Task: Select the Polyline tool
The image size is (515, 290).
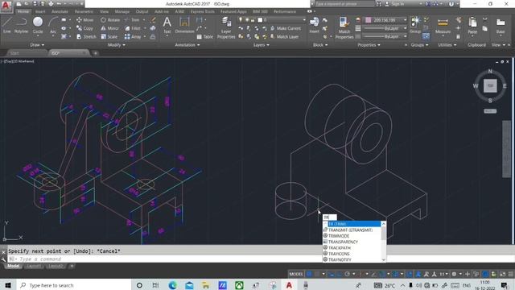Action: (x=22, y=25)
